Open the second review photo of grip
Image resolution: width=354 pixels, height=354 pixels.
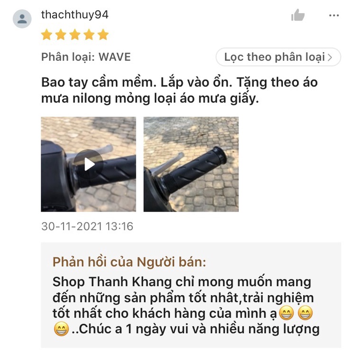pos(191,164)
